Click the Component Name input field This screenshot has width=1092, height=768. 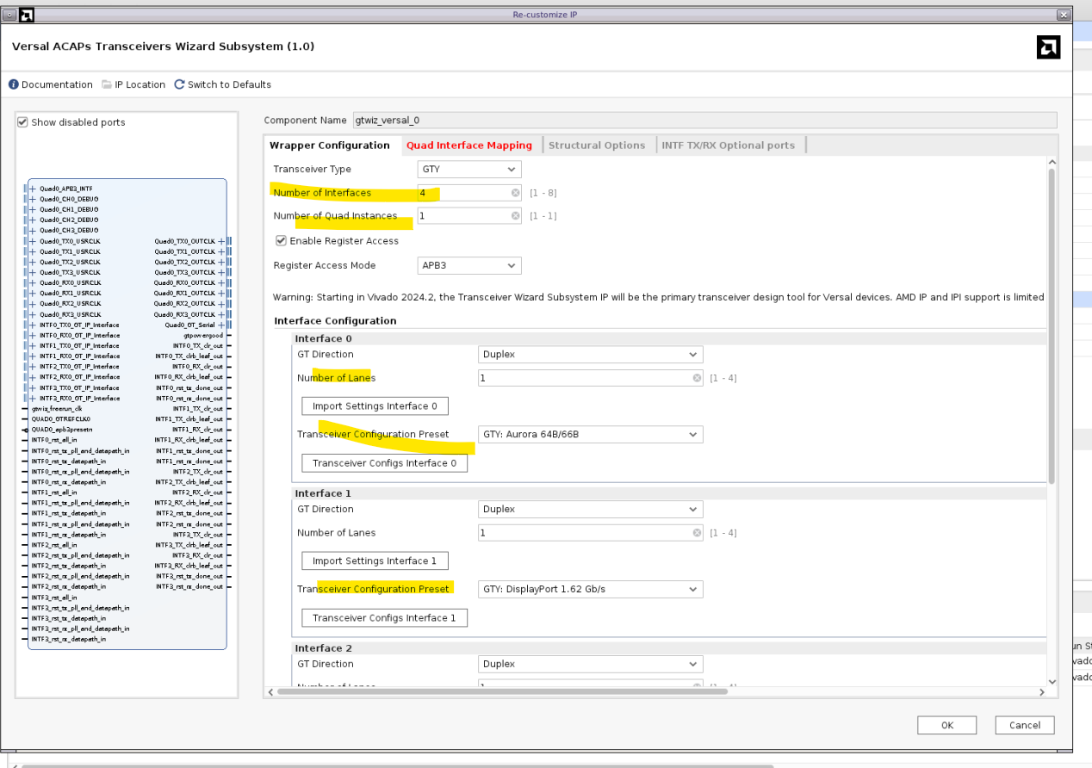704,121
